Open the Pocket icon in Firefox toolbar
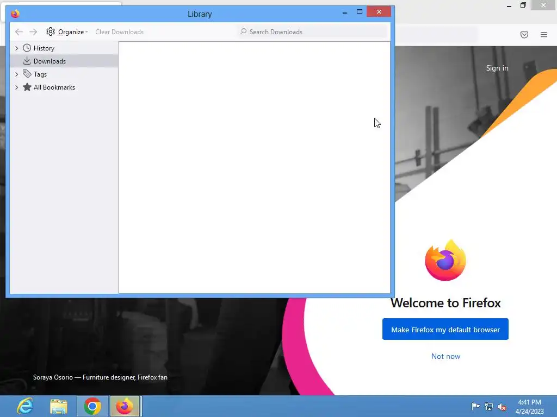This screenshot has width=557, height=417. coord(524,35)
